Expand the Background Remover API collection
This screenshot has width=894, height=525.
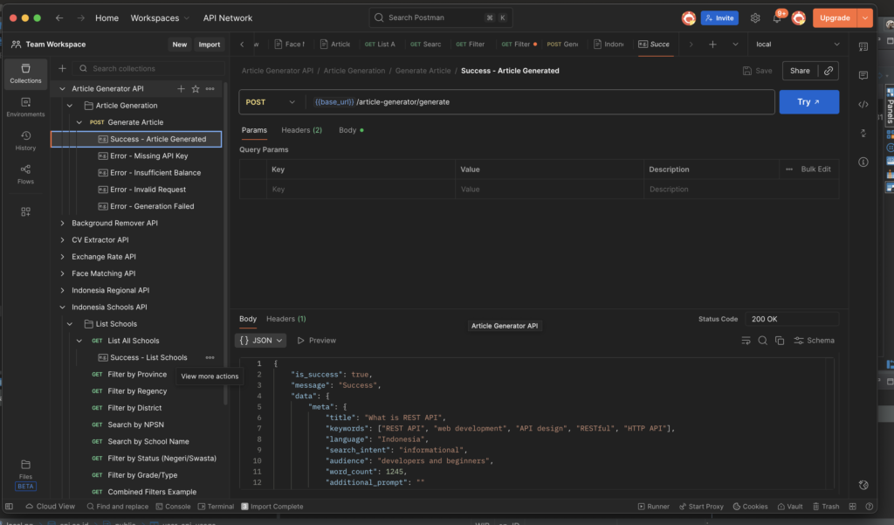[60, 223]
